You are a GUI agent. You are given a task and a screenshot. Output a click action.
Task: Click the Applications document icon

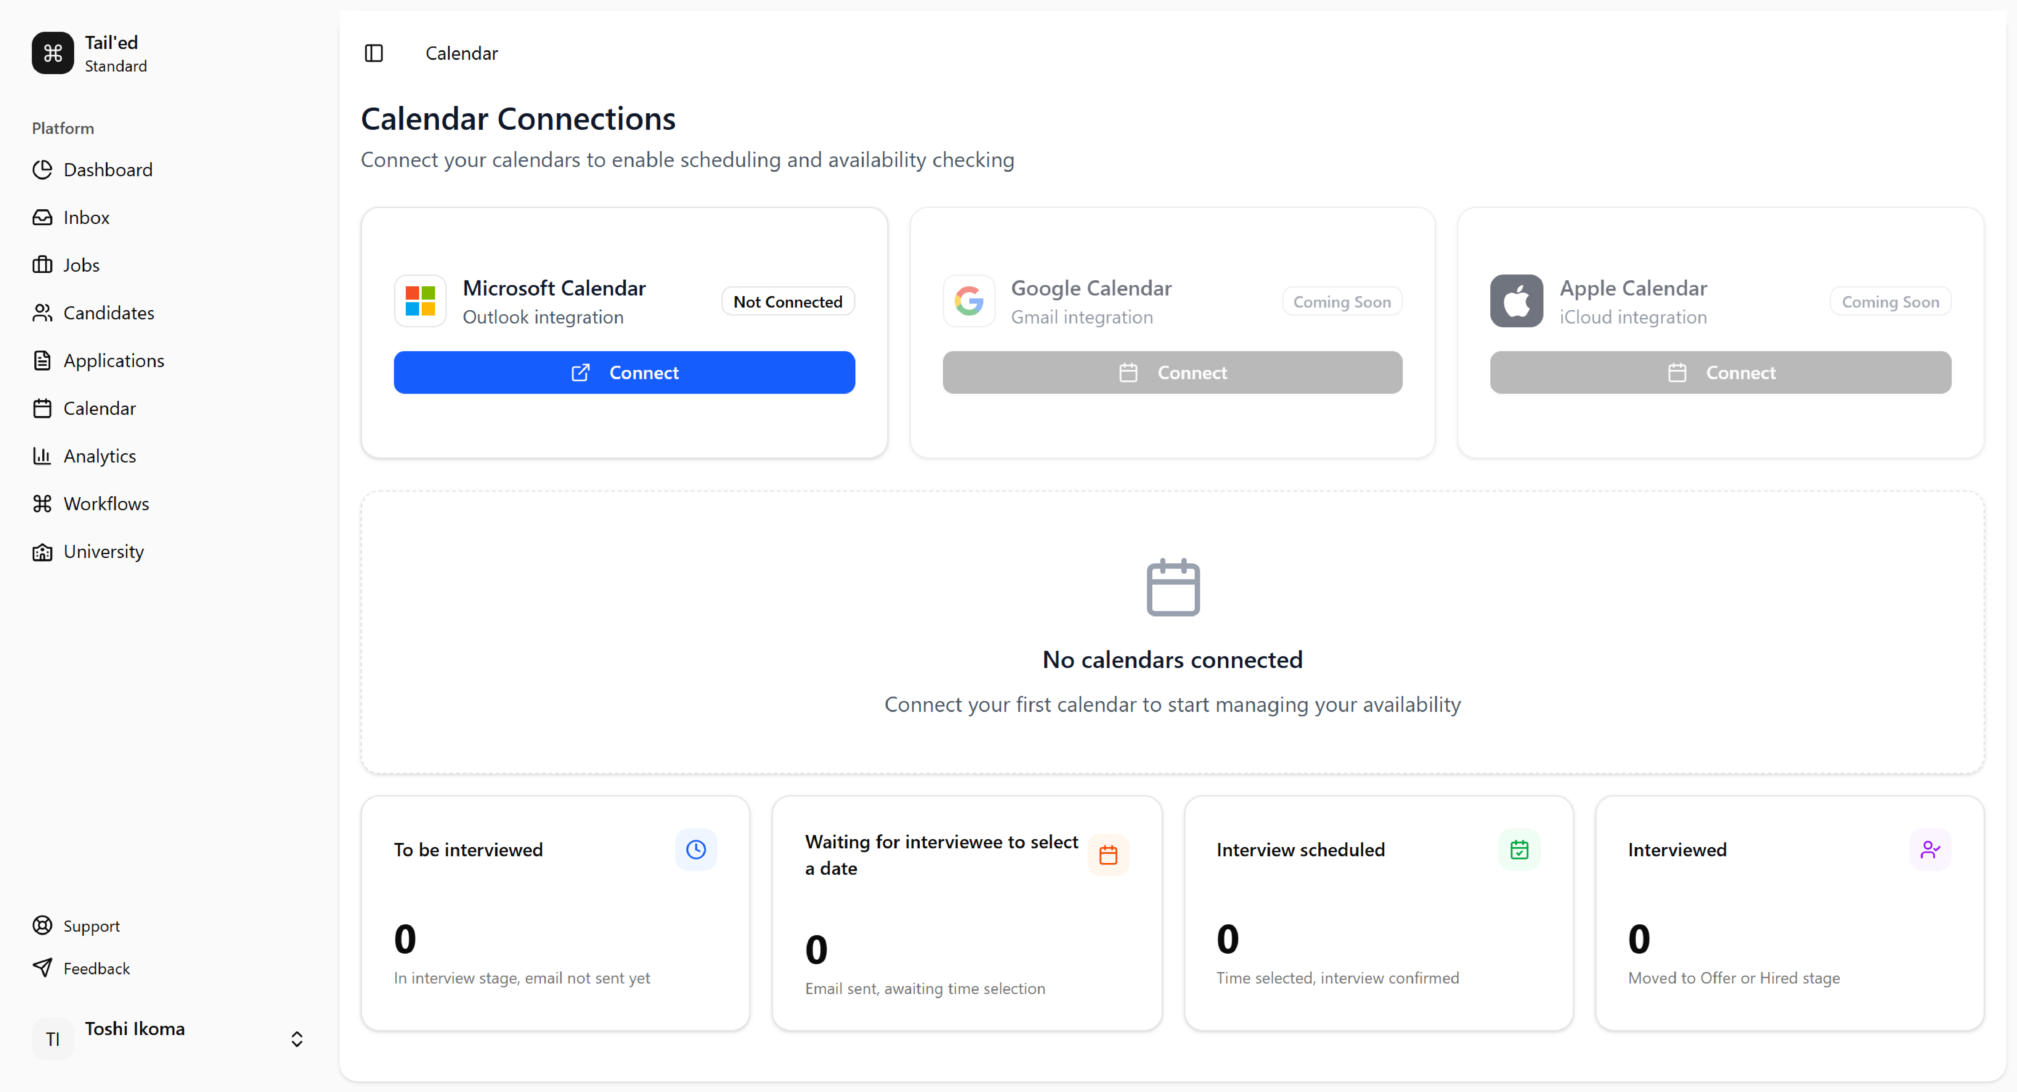tap(42, 361)
